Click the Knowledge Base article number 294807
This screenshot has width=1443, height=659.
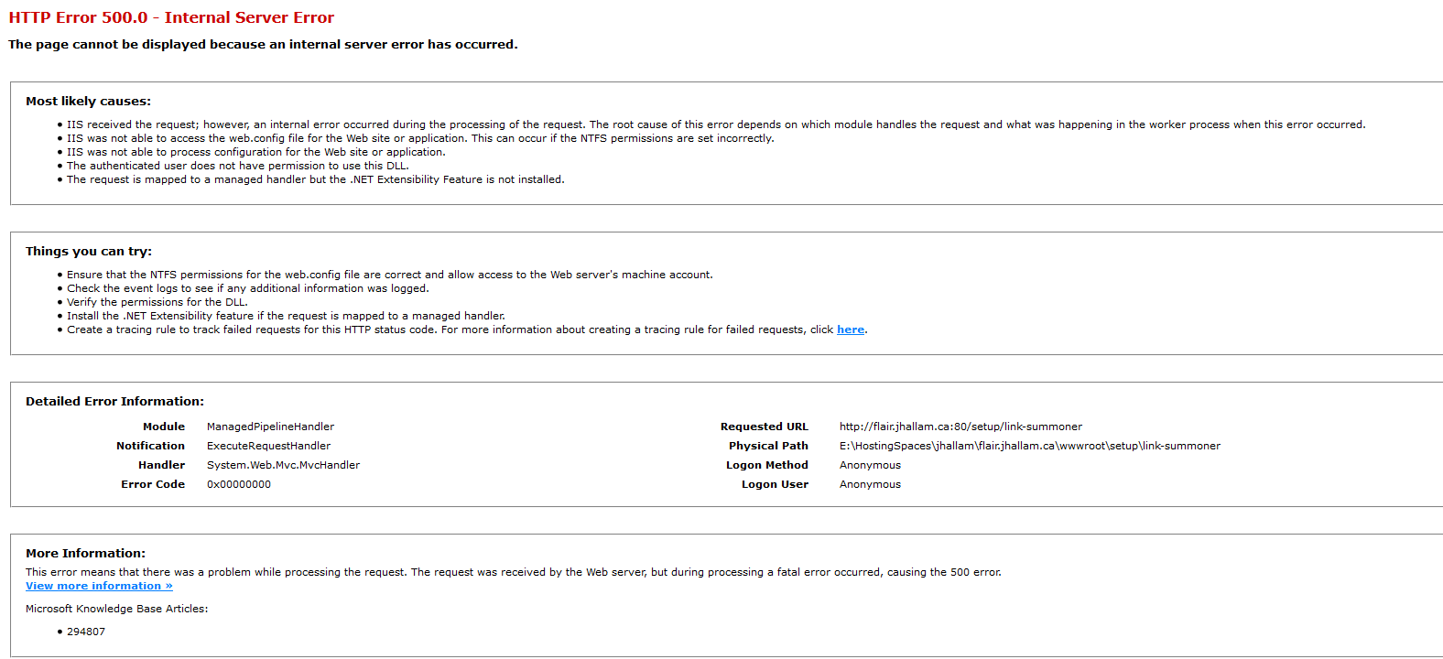(86, 632)
